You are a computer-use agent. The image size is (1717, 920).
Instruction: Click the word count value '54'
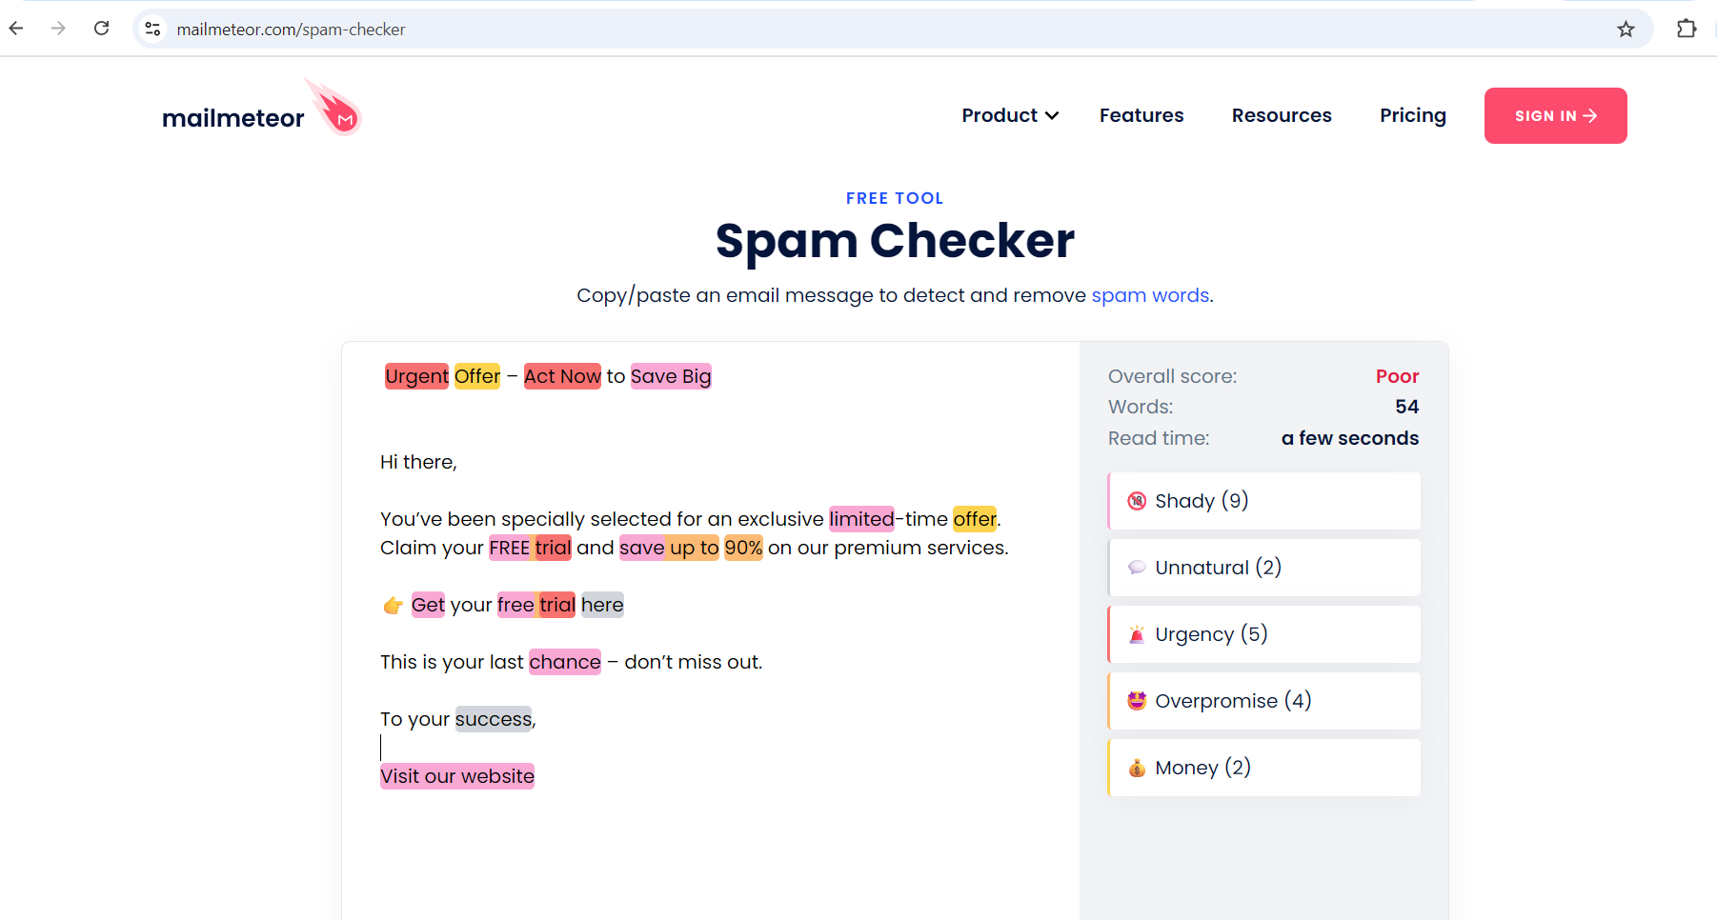1407,407
